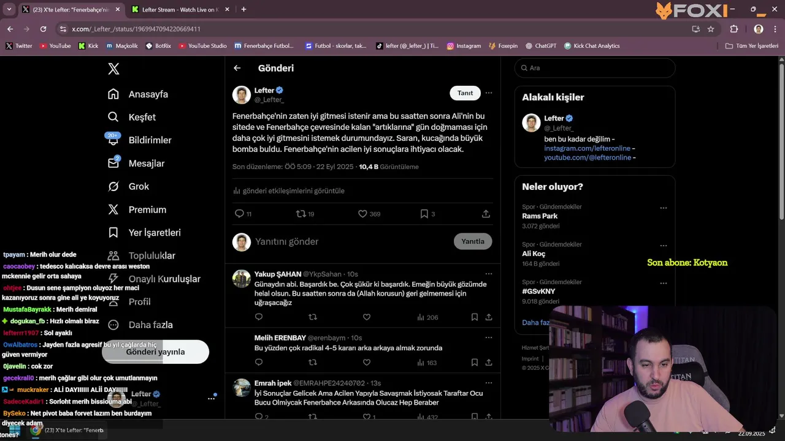785x441 pixels.
Task: Open more options on Yakup ŞAHAN's reply
Action: (489, 274)
